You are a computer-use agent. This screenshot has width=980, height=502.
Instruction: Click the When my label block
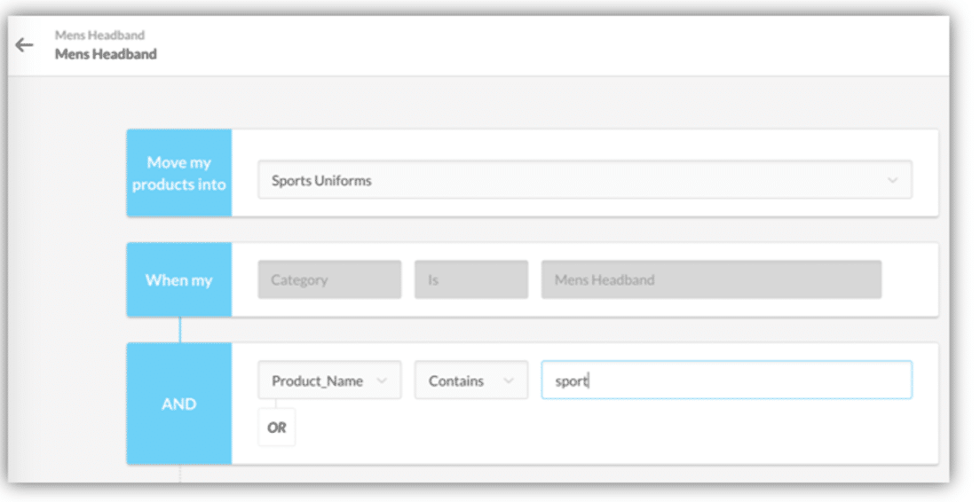pos(179,279)
